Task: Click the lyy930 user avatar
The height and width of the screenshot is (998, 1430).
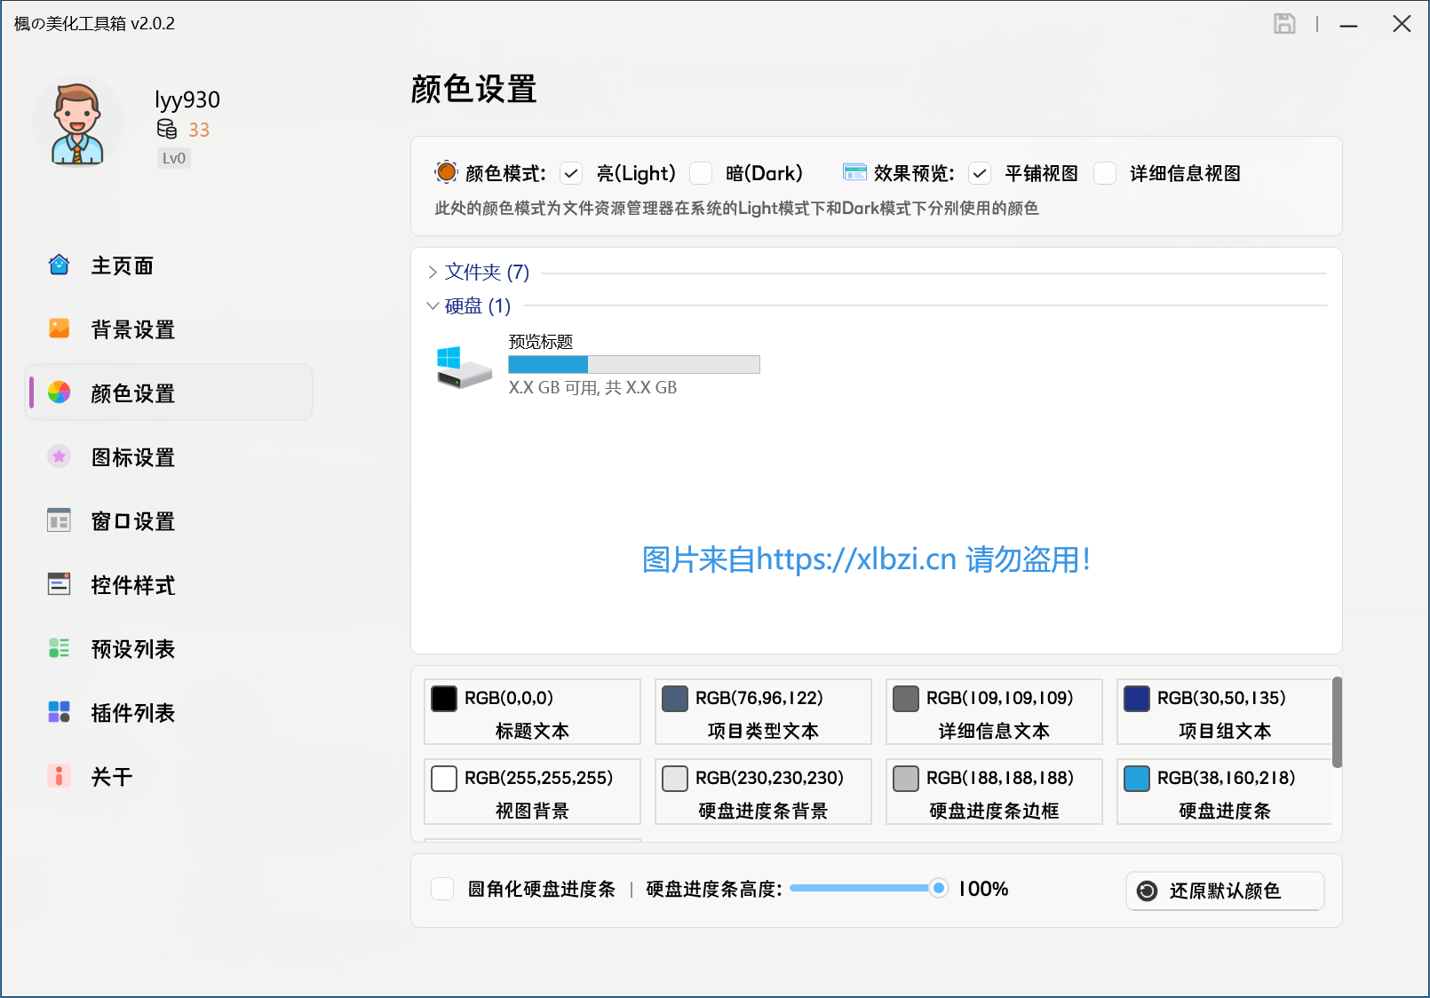Action: (77, 122)
